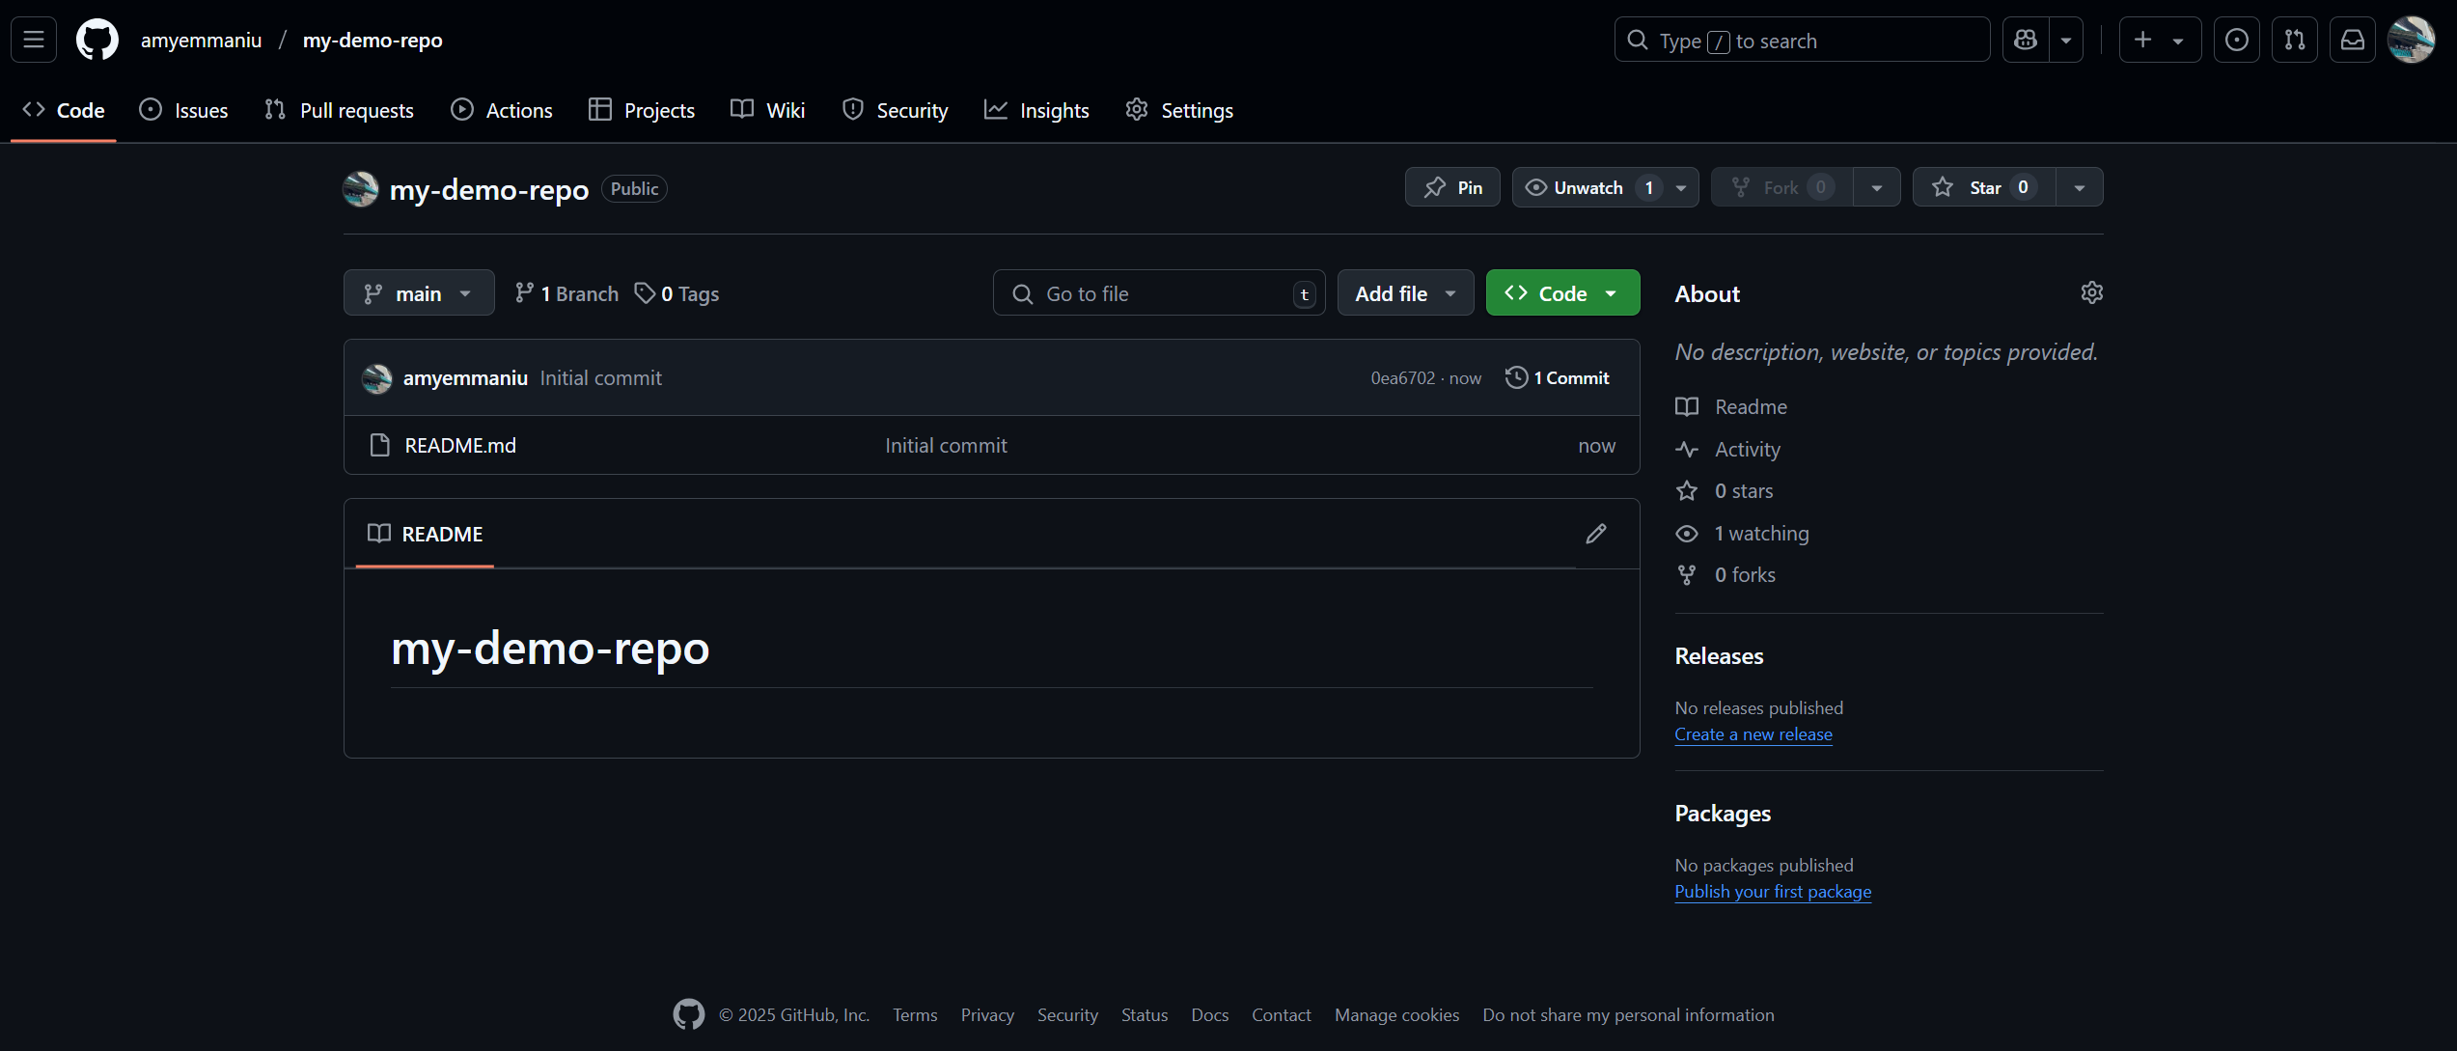Screen dimensions: 2457x1051
Task: Switch to the Wiki tab
Action: click(x=768, y=110)
